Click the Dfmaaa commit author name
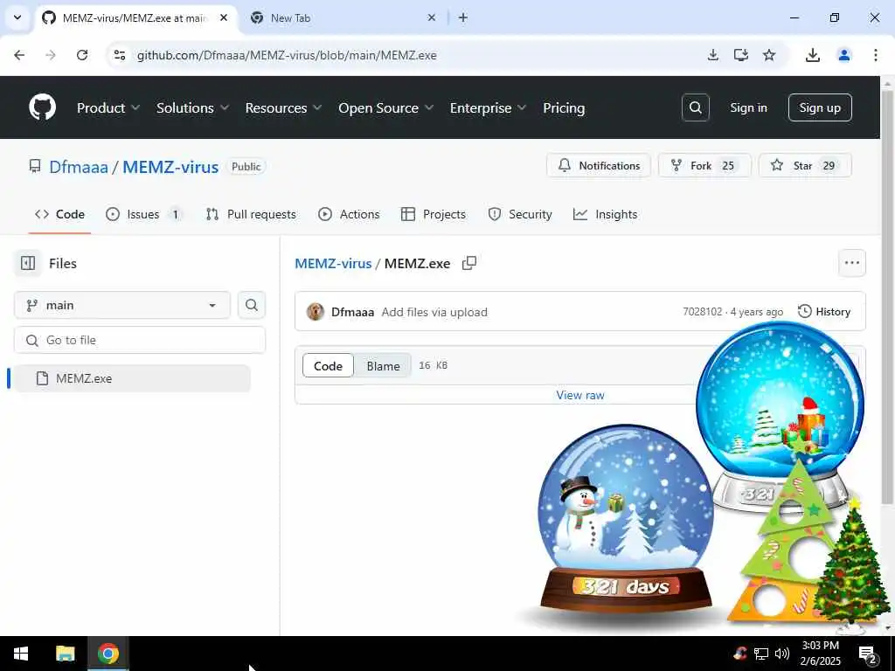Image resolution: width=895 pixels, height=671 pixels. 352,312
